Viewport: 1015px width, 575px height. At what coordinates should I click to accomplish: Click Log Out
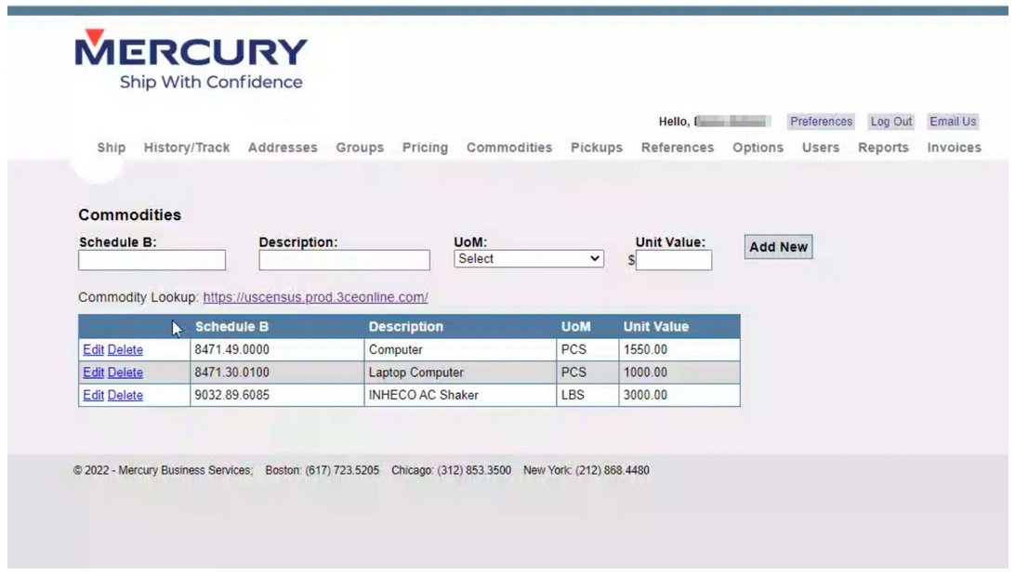pos(890,122)
